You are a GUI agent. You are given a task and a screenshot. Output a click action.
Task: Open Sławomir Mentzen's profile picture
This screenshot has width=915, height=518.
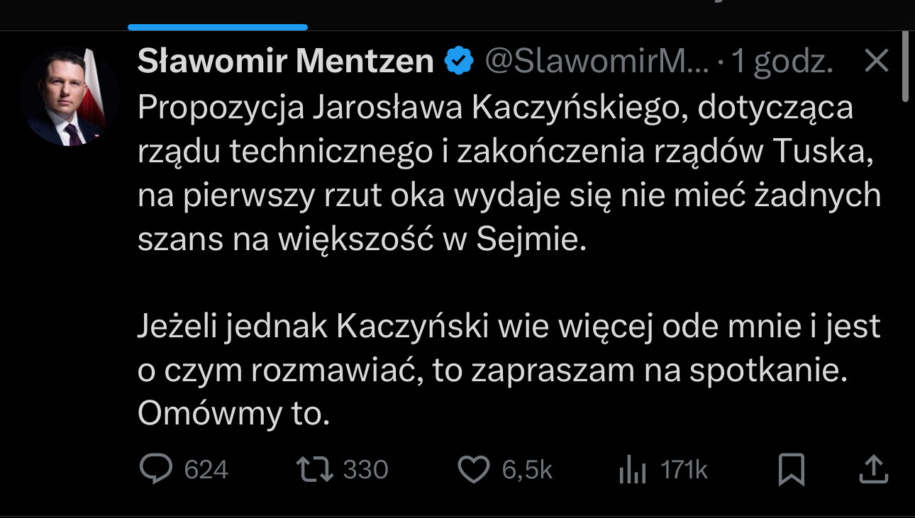click(x=69, y=96)
